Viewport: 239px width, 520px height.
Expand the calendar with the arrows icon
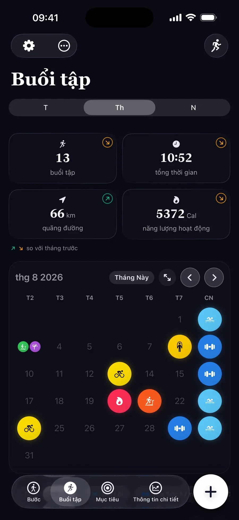pyautogui.click(x=167, y=277)
